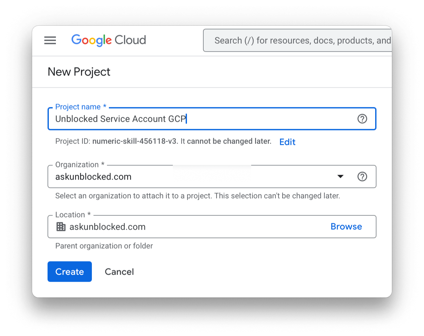Cancel the new project form

pos(119,272)
